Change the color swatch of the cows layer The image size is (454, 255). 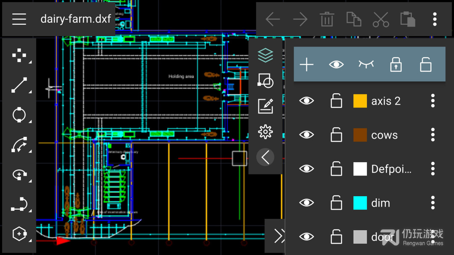359,134
